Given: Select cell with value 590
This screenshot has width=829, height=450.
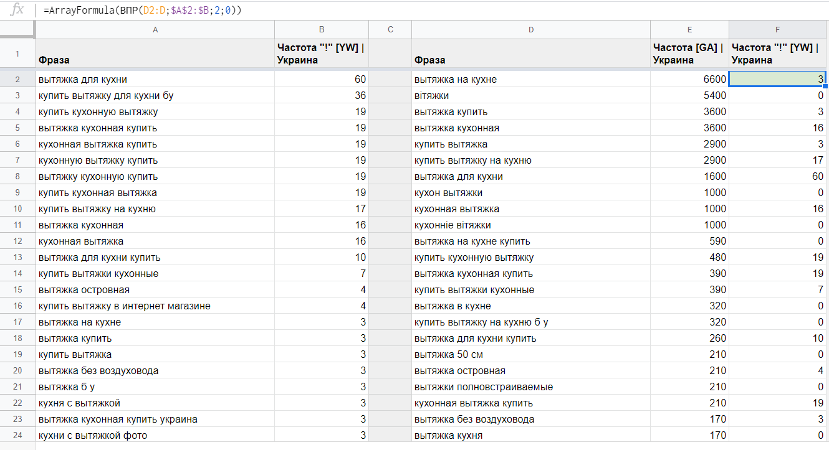Looking at the screenshot, I should [x=689, y=241].
